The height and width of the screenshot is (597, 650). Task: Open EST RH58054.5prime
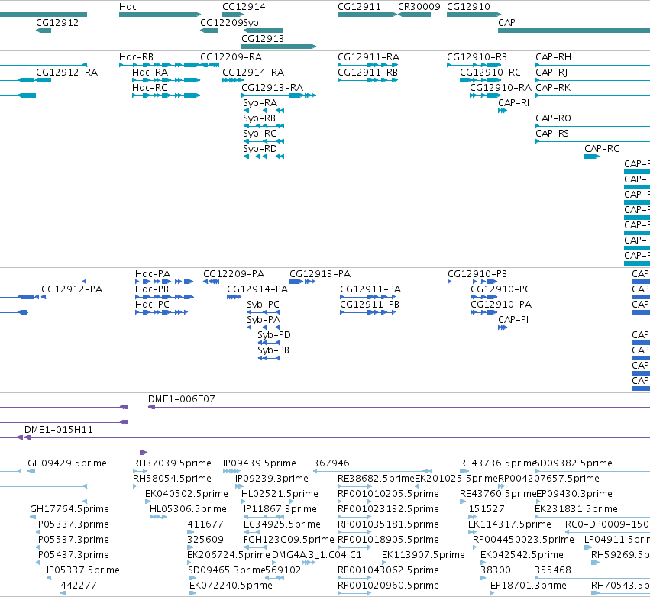(172, 479)
